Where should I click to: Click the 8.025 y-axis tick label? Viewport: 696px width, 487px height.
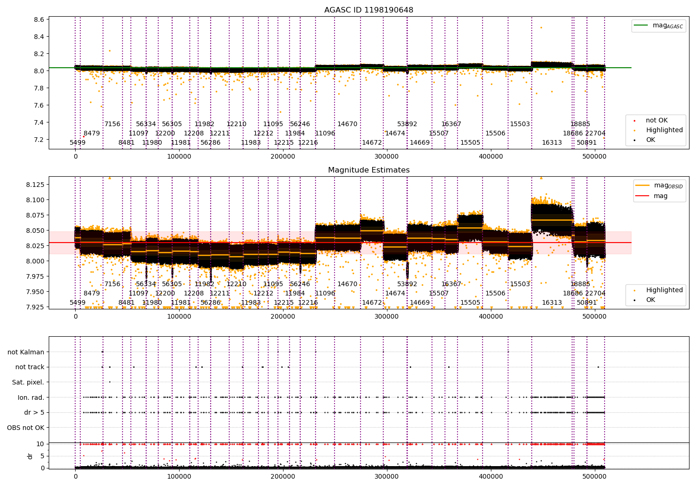[x=35, y=246]
